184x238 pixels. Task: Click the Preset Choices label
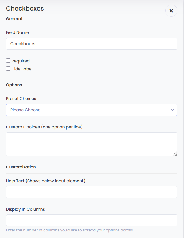(x=21, y=99)
